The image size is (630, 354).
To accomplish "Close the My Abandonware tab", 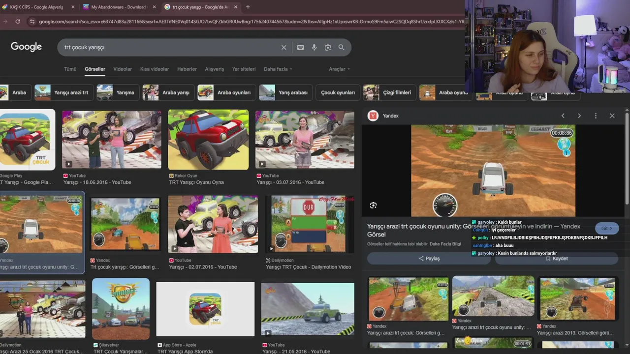I will (154, 7).
